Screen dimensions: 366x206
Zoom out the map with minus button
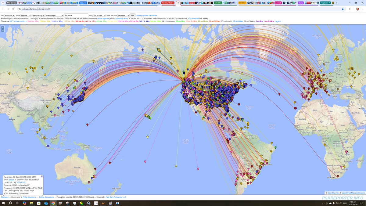click(x=3, y=31)
